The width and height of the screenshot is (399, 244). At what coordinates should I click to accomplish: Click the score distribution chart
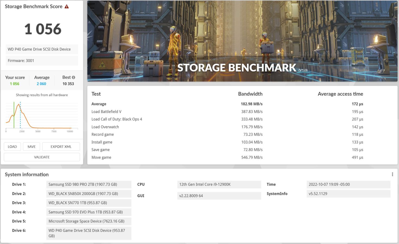click(42, 117)
